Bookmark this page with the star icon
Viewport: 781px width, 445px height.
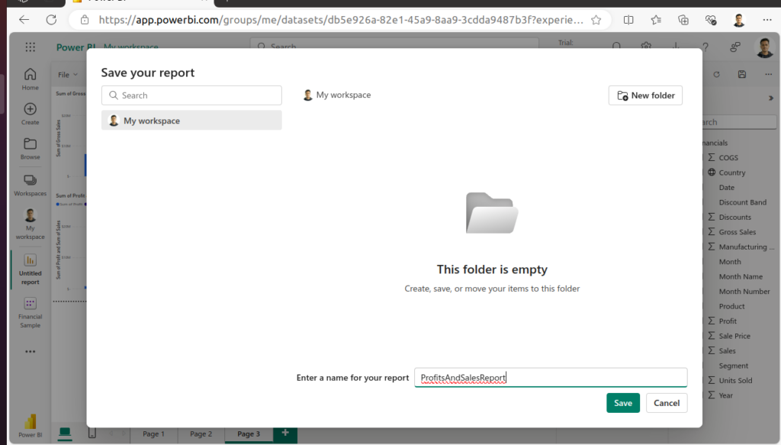596,20
